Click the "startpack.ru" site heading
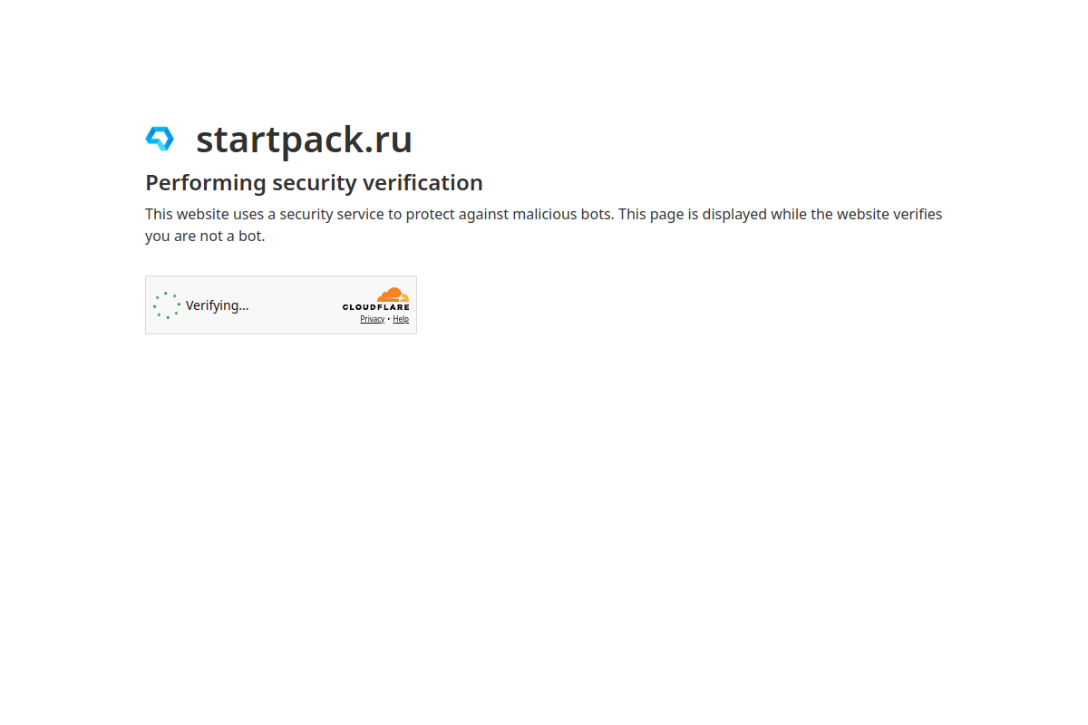 [x=304, y=139]
